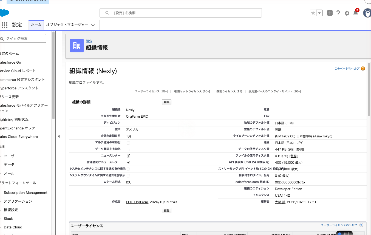Click the データ翻訳を有効化 checkbox
This screenshot has width=371, height=235.
tap(128, 149)
